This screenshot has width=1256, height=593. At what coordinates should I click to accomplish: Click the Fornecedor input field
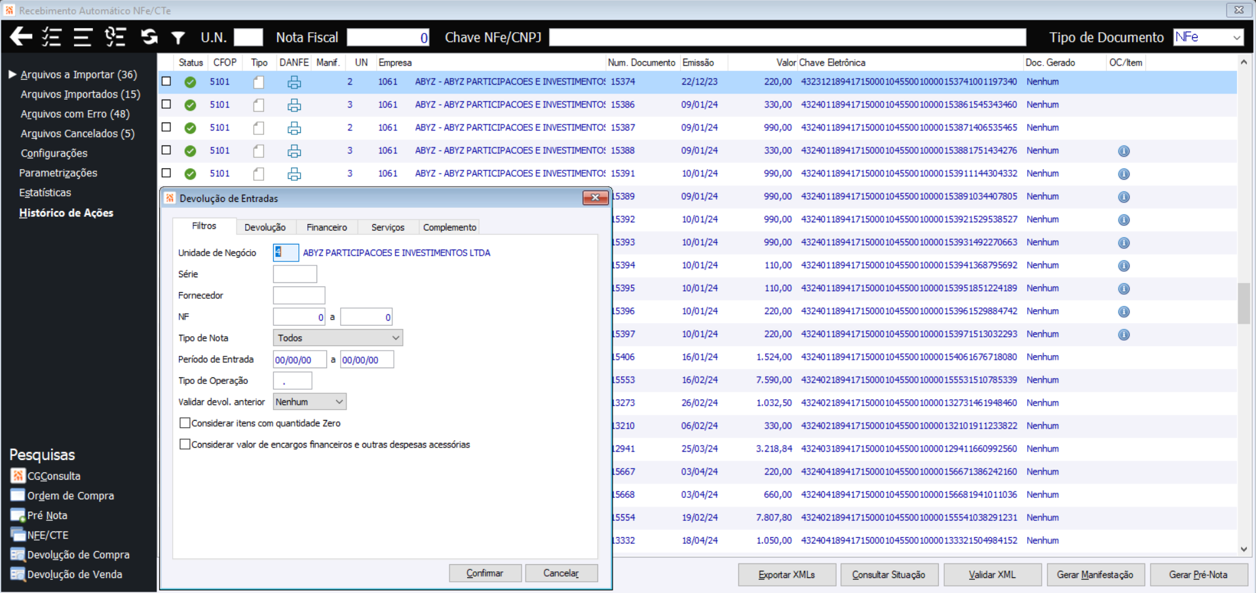point(299,296)
